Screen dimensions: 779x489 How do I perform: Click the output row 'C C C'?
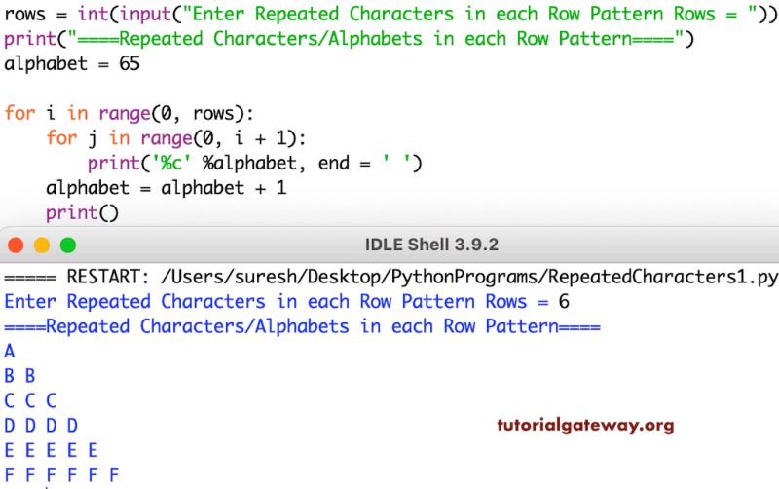coord(30,400)
